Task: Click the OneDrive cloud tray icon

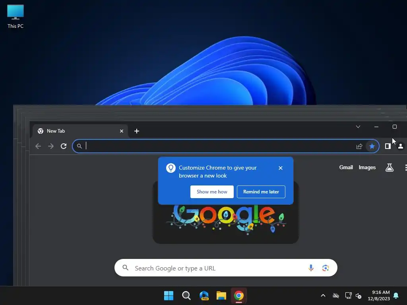Action: (x=336, y=295)
